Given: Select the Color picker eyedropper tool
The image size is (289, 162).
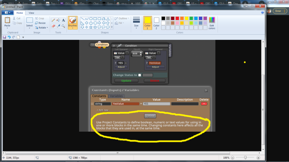Looking at the screenshot, I should 58,26.
